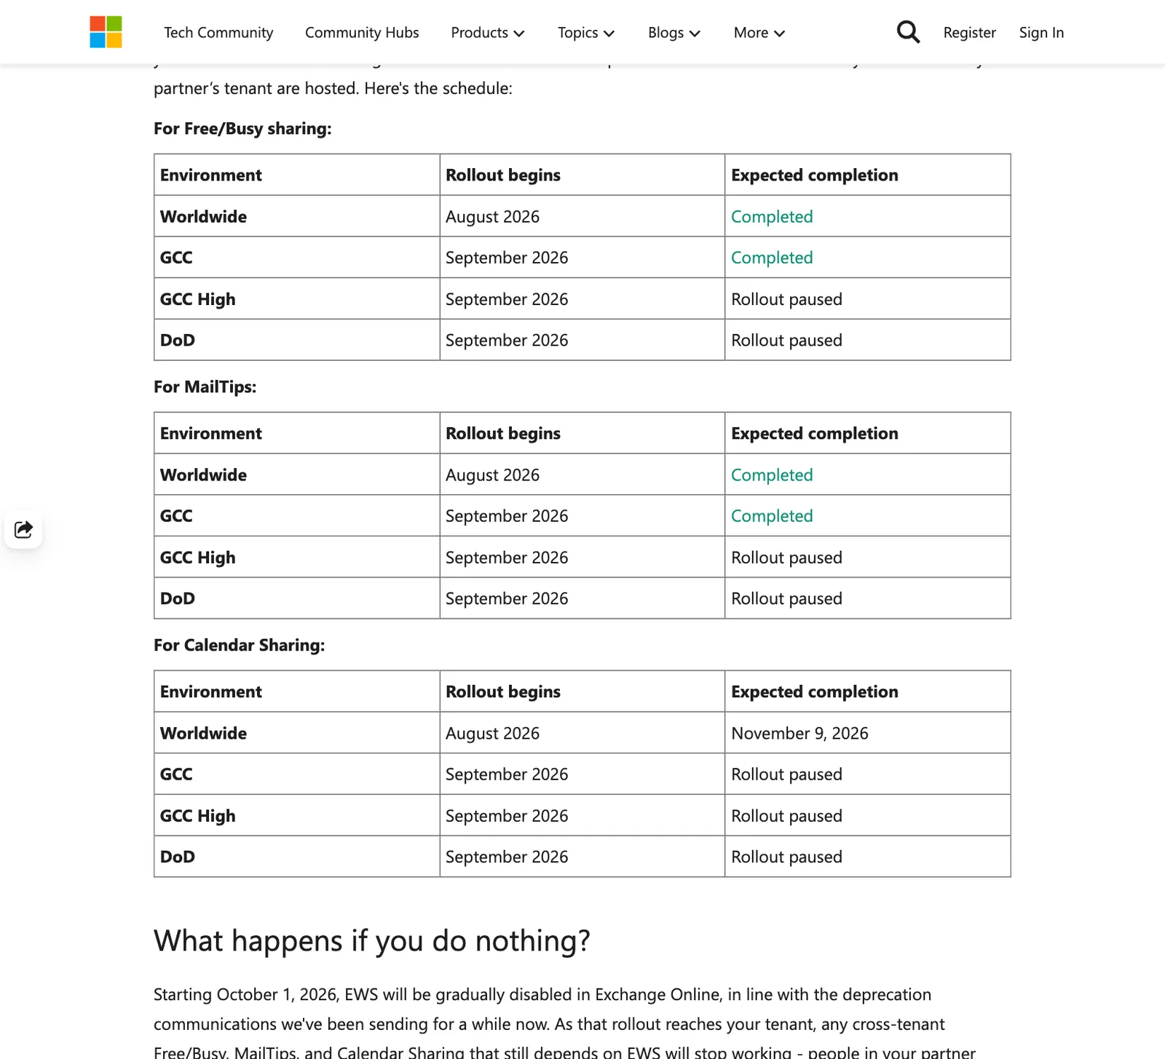1165x1059 pixels.
Task: Open the Blogs dropdown
Action: pyautogui.click(x=674, y=33)
